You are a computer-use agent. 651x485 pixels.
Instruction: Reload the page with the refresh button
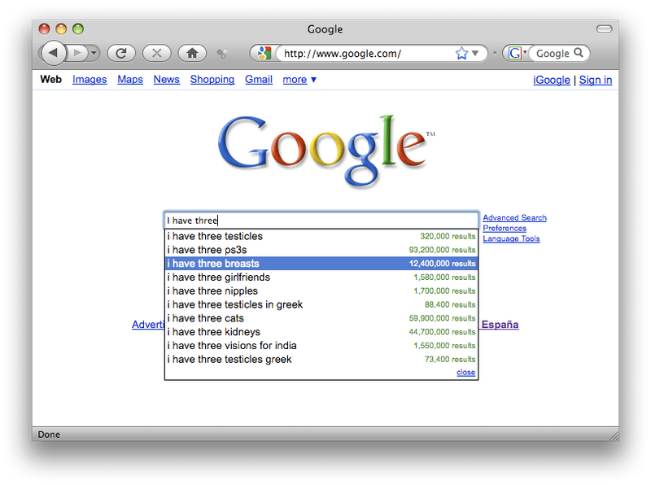[121, 53]
